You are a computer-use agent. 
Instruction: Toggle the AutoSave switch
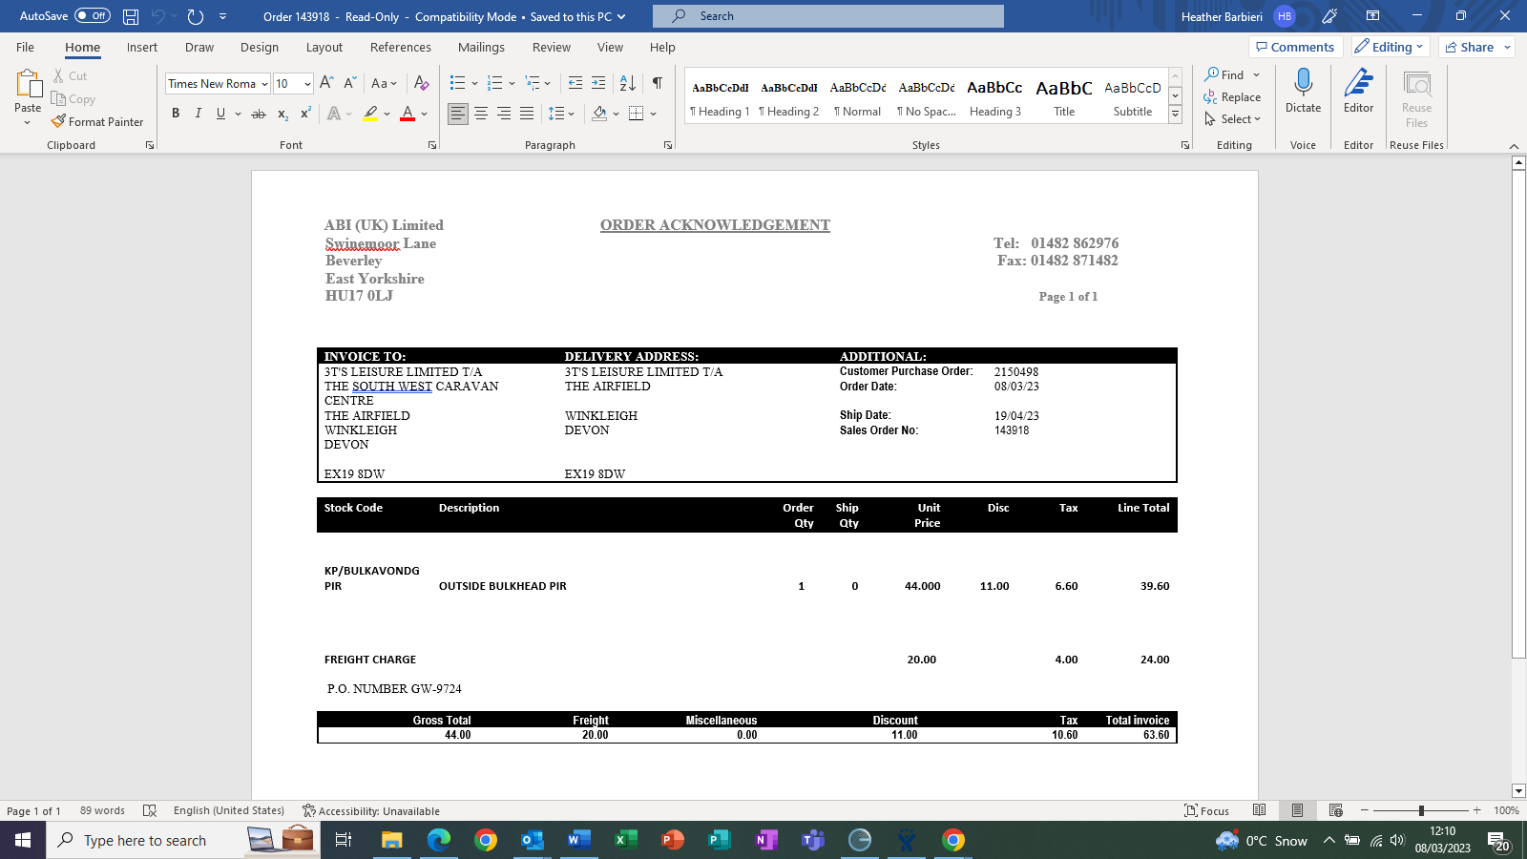point(93,16)
